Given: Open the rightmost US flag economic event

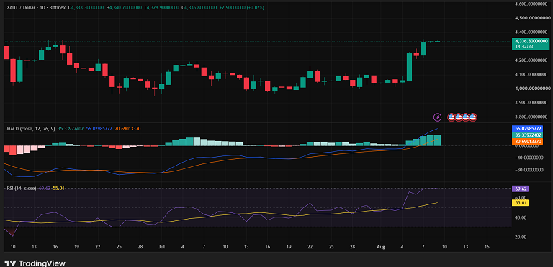Looking at the screenshot, I should pos(473,117).
